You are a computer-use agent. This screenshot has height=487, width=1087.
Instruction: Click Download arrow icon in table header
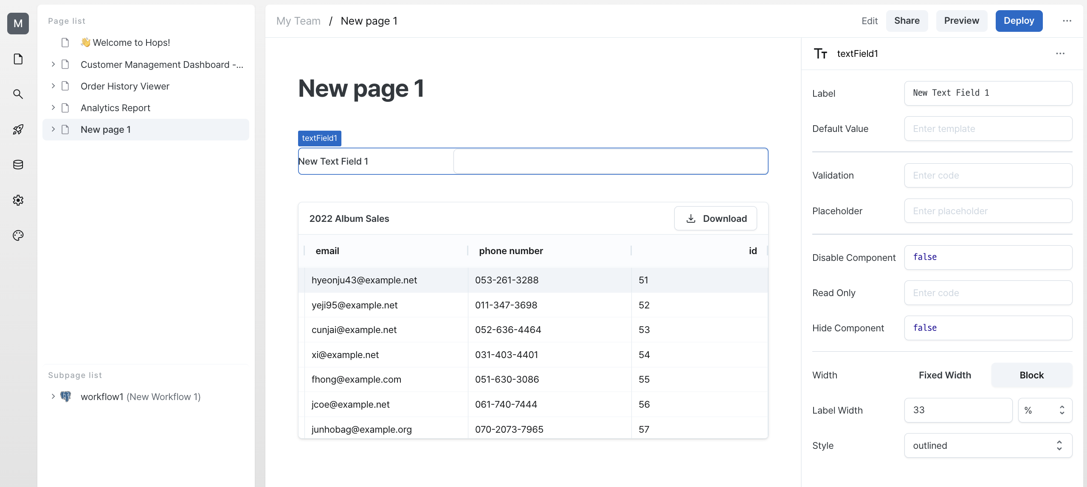691,218
